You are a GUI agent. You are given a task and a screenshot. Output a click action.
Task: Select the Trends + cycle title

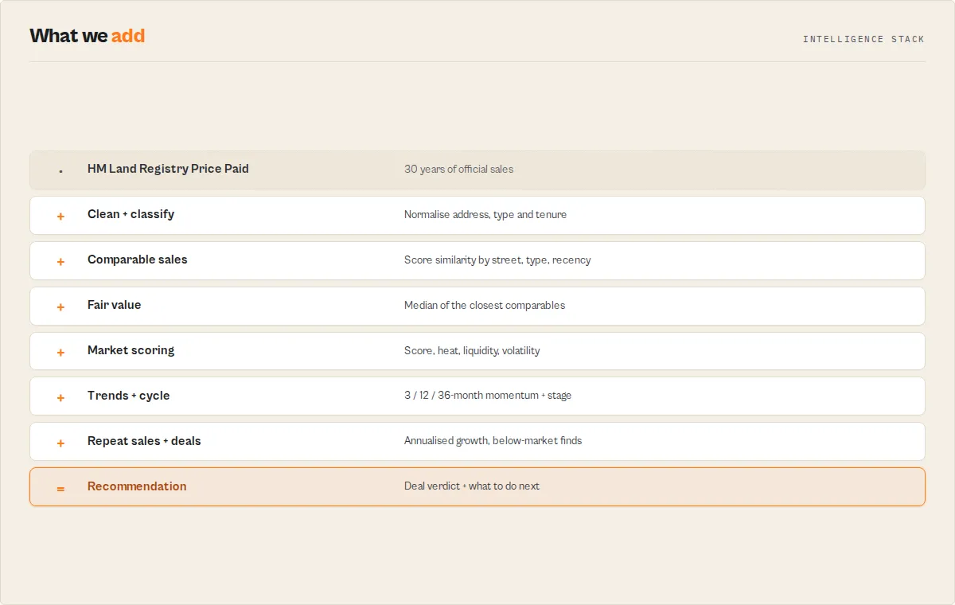point(128,396)
